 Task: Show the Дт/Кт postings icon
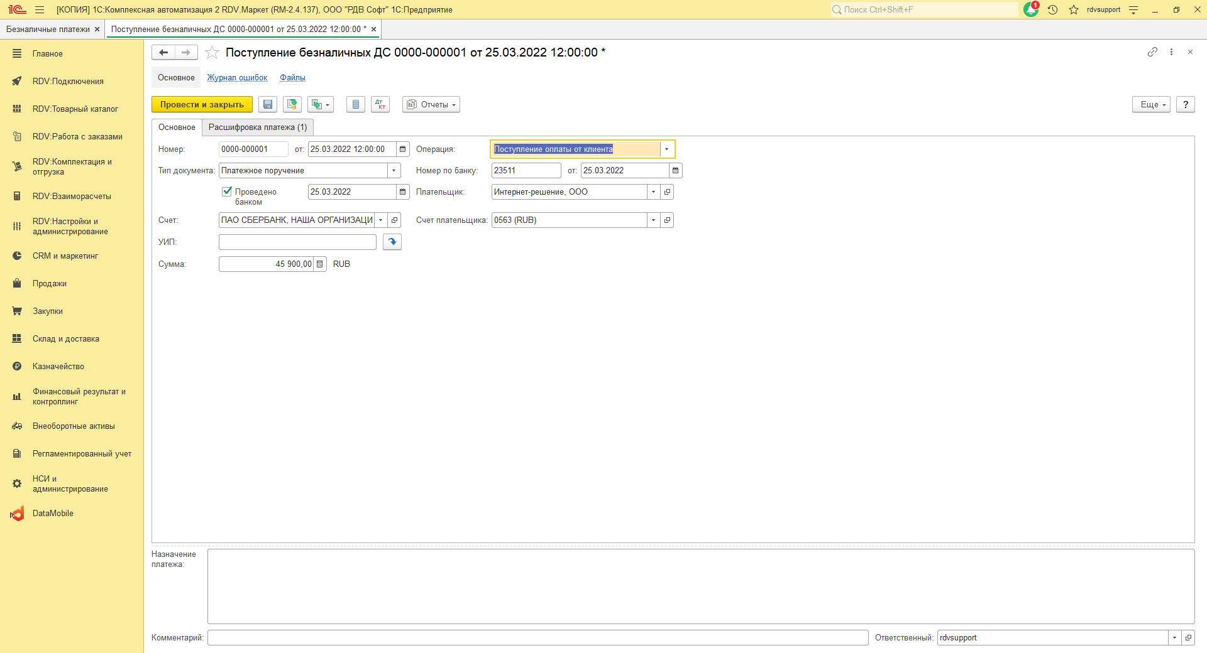380,104
